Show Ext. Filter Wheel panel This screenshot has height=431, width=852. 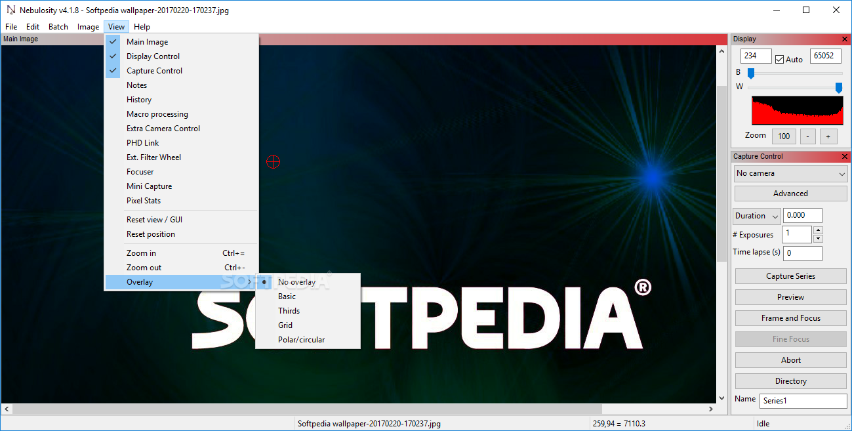[x=182, y=157]
